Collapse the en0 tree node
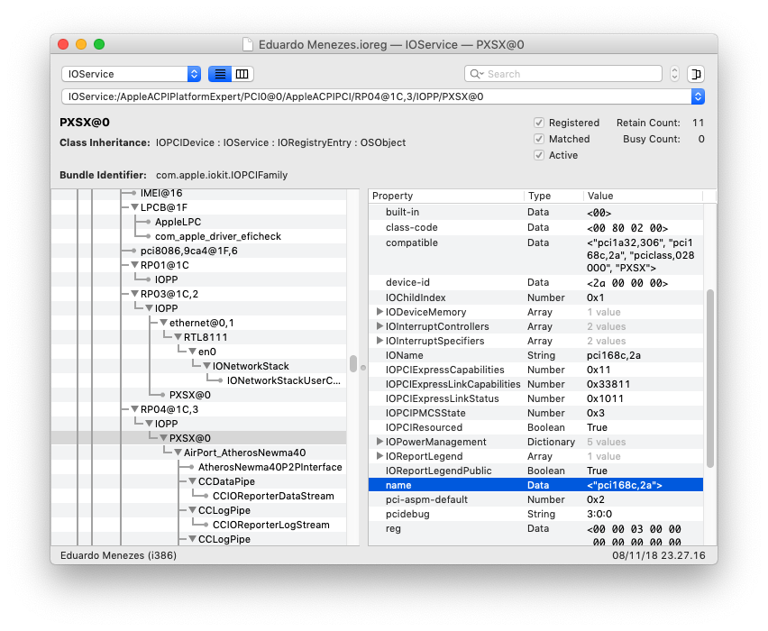 [x=193, y=352]
